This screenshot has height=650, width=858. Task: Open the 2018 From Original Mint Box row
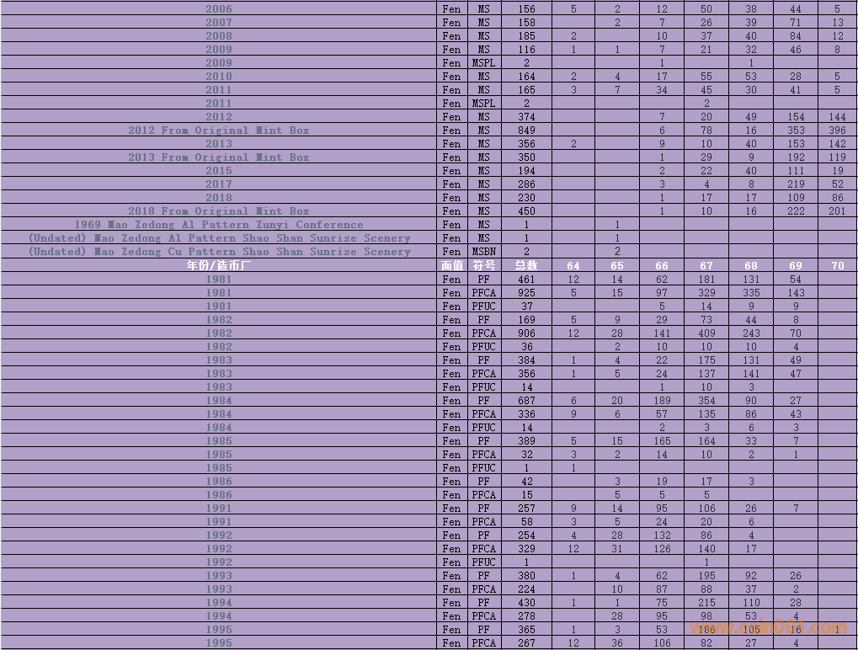pyautogui.click(x=219, y=211)
